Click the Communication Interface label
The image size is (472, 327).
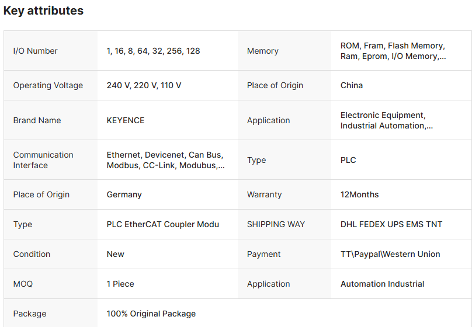click(43, 160)
